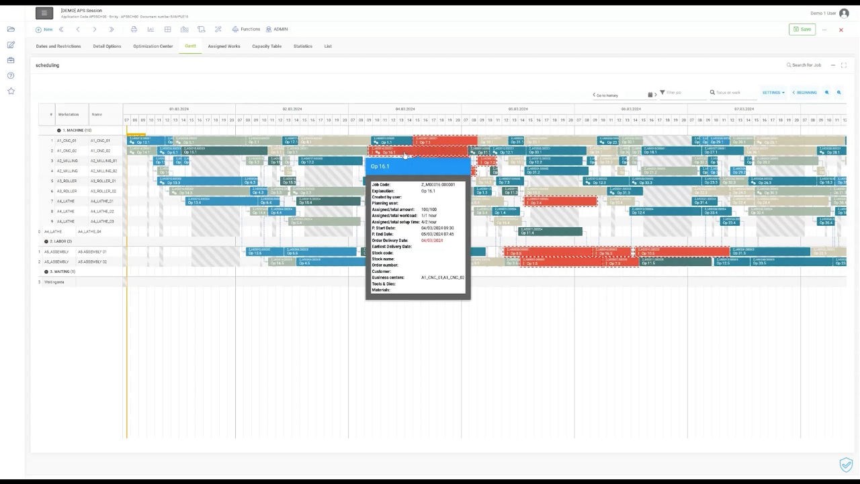Click the briefcase icon in sidebar
The height and width of the screenshot is (484, 860).
point(11,60)
